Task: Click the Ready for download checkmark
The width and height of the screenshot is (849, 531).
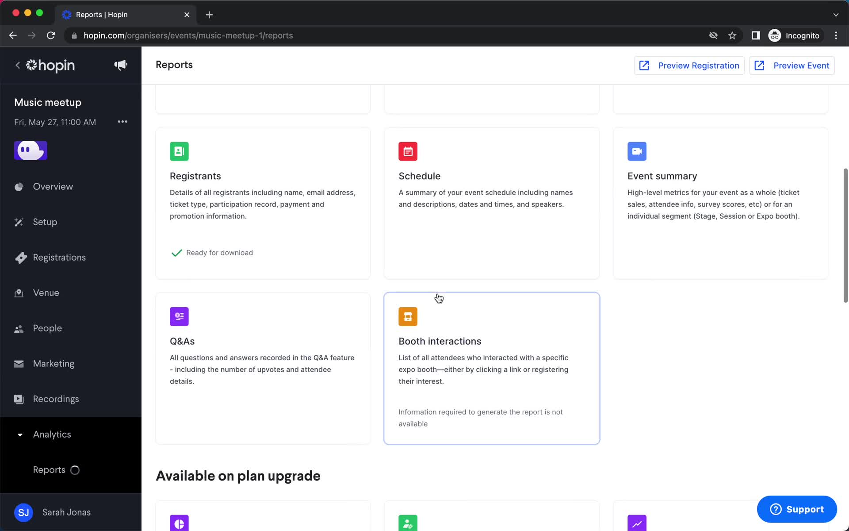Action: click(177, 252)
